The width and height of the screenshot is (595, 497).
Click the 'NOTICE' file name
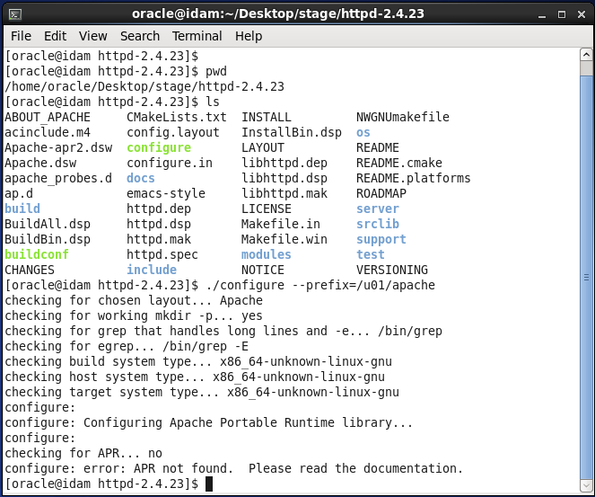263,270
